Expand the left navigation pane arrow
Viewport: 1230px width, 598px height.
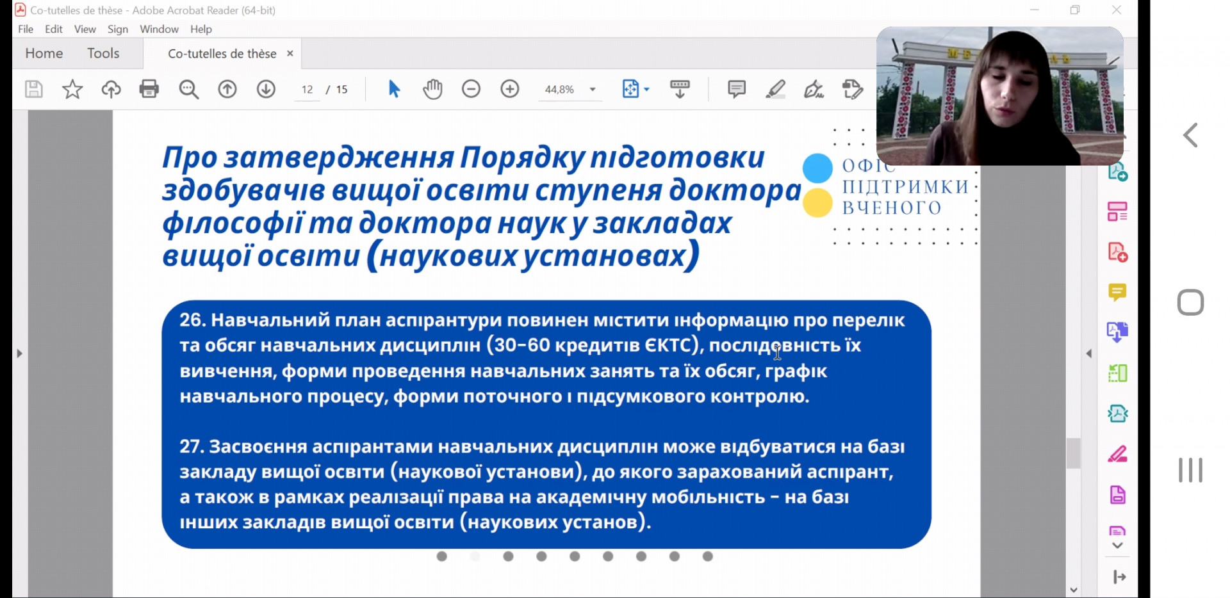pyautogui.click(x=19, y=353)
